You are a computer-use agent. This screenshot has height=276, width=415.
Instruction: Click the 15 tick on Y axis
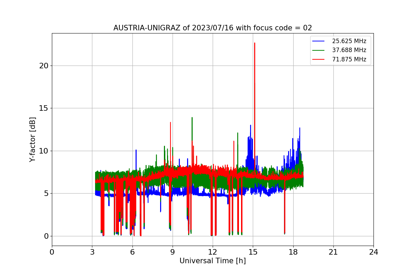pos(44,108)
